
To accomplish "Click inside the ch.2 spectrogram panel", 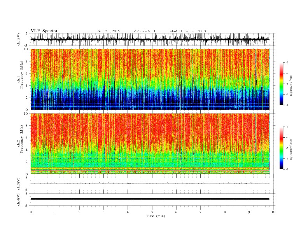I will (150, 143).
